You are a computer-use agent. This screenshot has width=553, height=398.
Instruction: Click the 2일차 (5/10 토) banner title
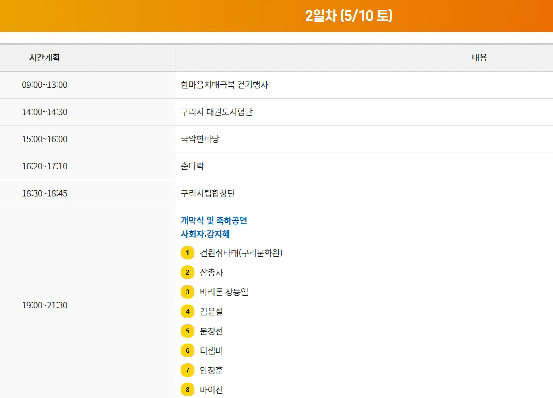tap(349, 16)
